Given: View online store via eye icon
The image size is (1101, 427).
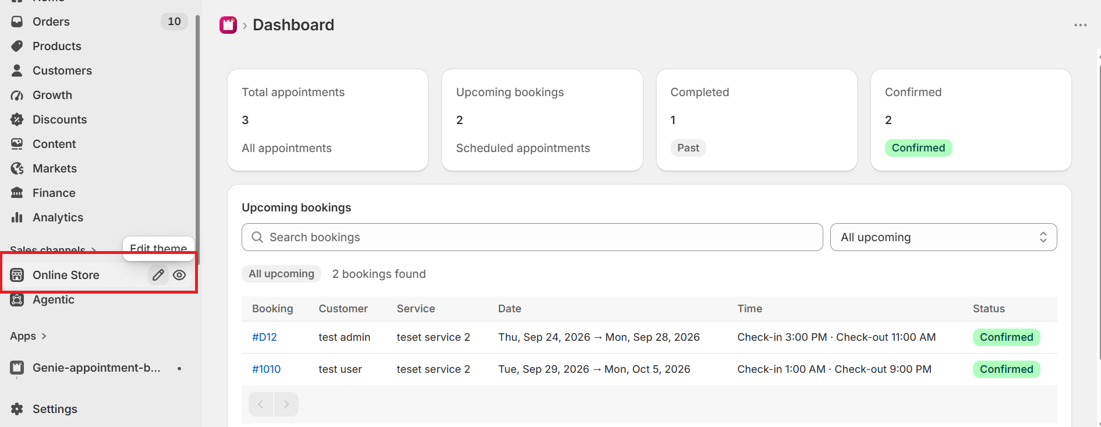Looking at the screenshot, I should point(179,275).
